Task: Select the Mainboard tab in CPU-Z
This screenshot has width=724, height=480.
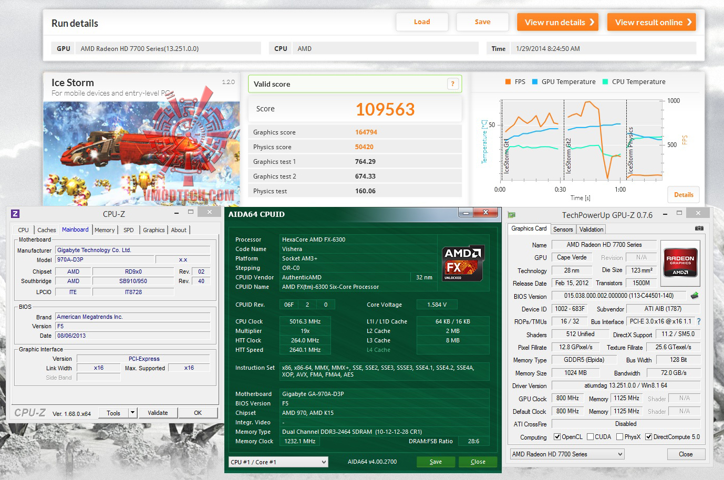Action: 75,229
